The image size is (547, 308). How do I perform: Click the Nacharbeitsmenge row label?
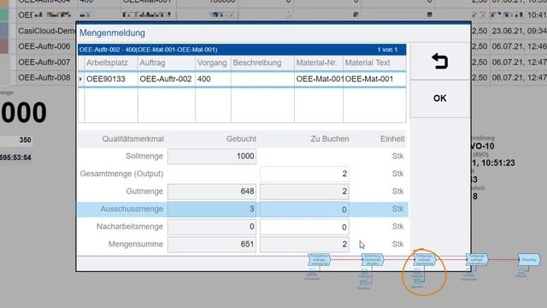(130, 227)
